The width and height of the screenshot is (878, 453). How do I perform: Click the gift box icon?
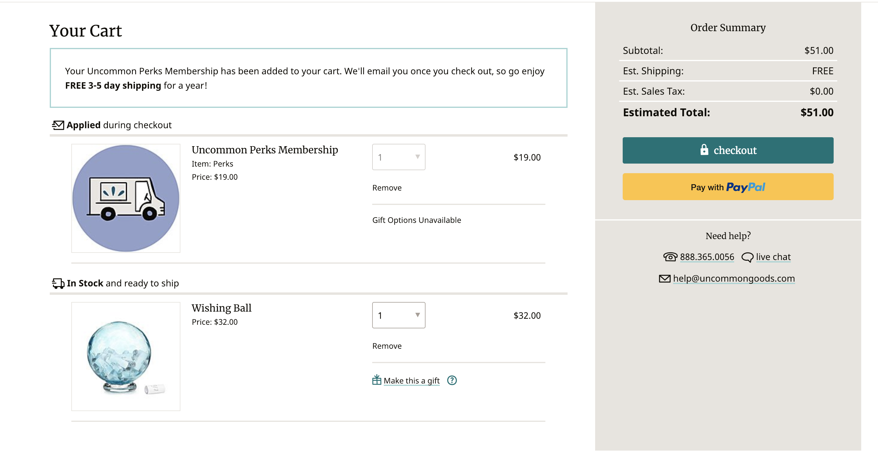377,380
